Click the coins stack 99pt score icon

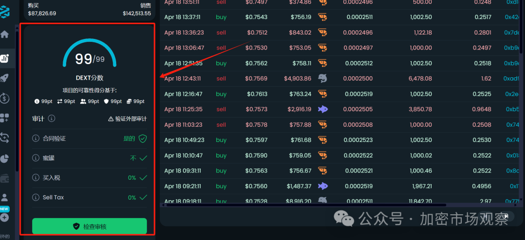129,102
